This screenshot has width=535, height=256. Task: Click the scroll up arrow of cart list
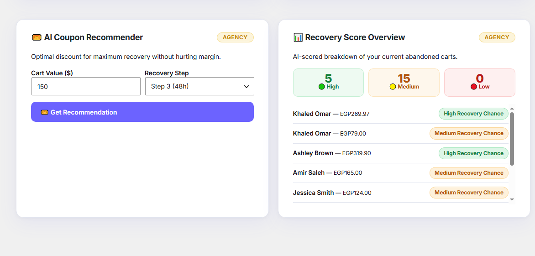[x=512, y=109]
